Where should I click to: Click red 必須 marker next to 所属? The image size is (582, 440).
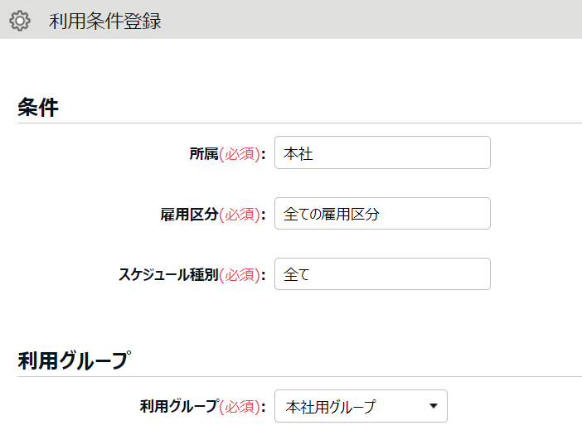pos(240,153)
